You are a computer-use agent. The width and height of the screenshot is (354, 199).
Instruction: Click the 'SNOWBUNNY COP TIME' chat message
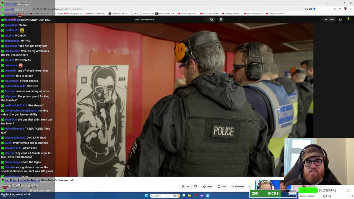tap(36, 20)
